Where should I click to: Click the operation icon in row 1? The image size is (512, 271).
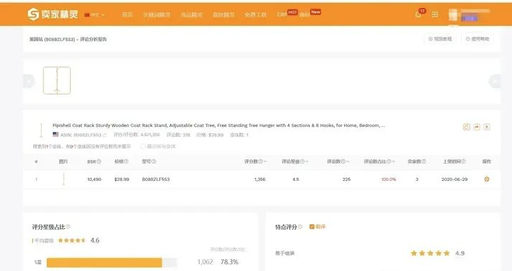coord(487,179)
